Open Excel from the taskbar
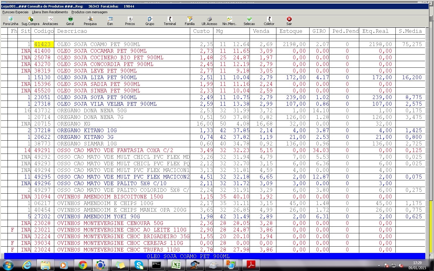Viewport: 434px width, 271px height. [x=176, y=265]
